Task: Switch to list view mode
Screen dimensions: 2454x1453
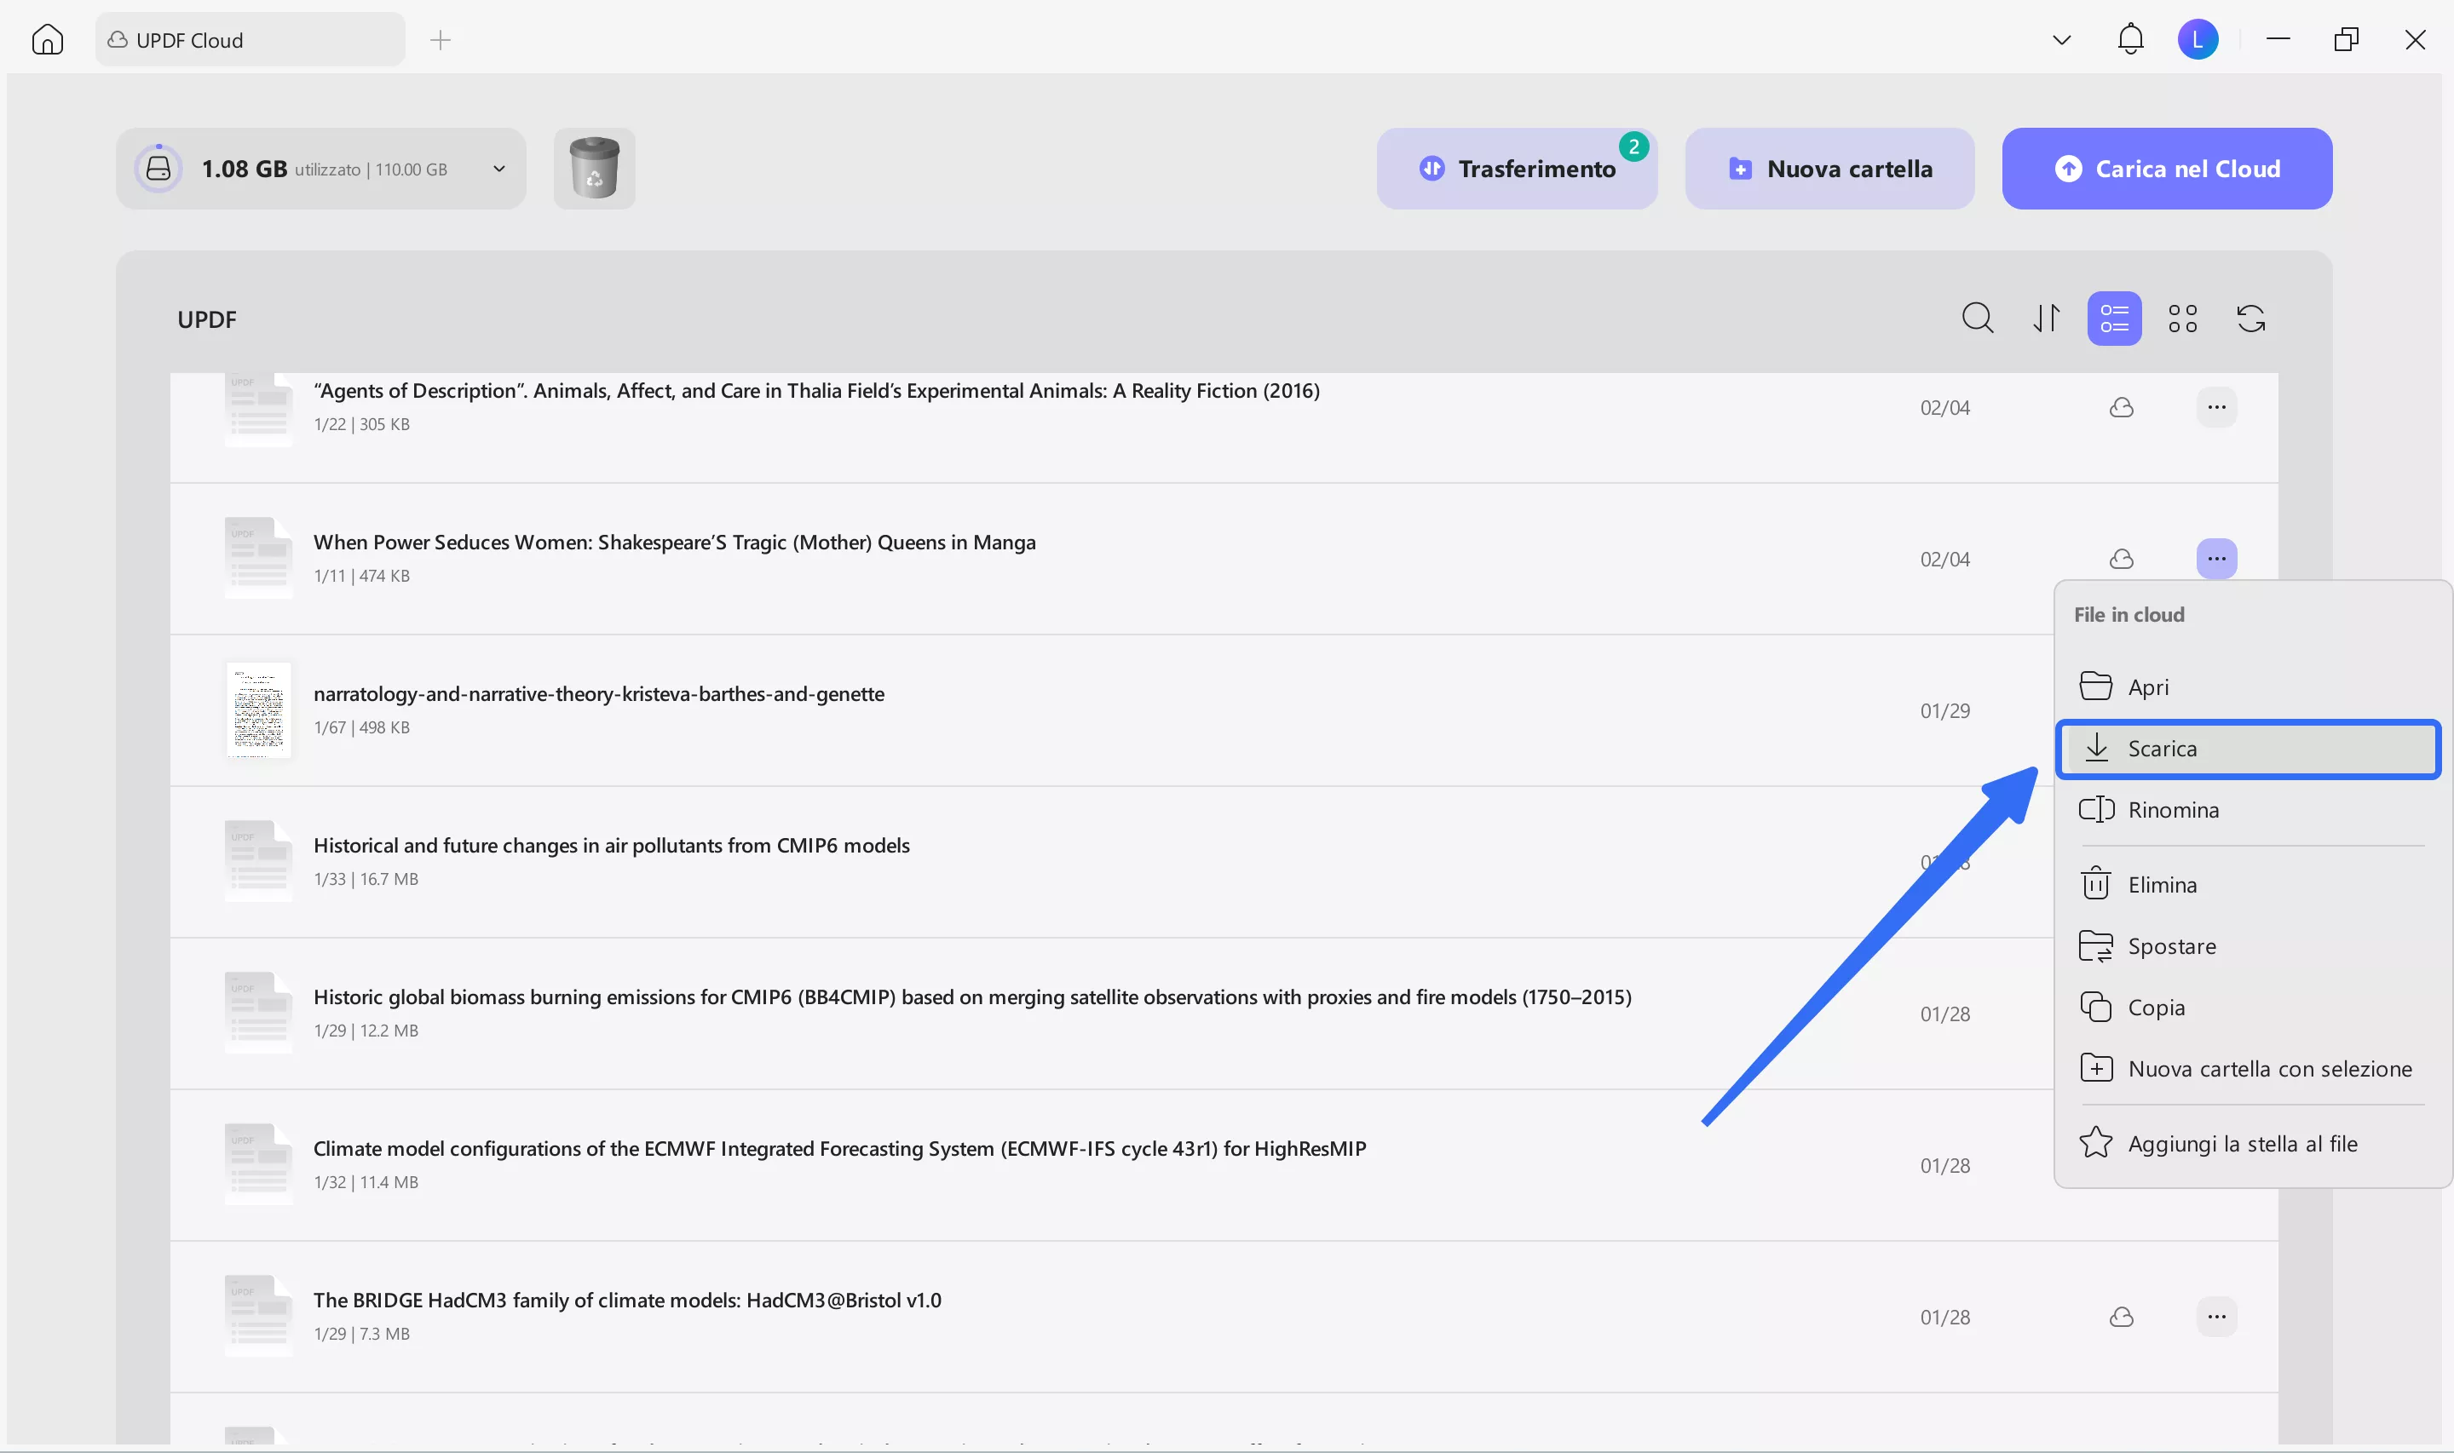Action: click(x=2114, y=319)
